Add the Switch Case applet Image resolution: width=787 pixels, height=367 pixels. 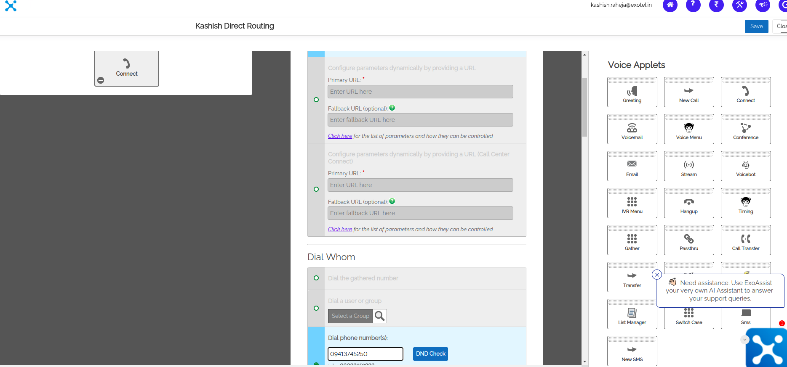[x=689, y=319]
